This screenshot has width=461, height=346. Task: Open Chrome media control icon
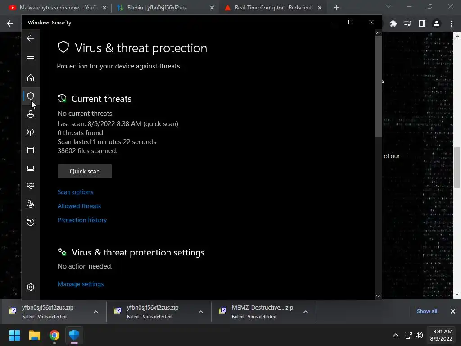[407, 23]
